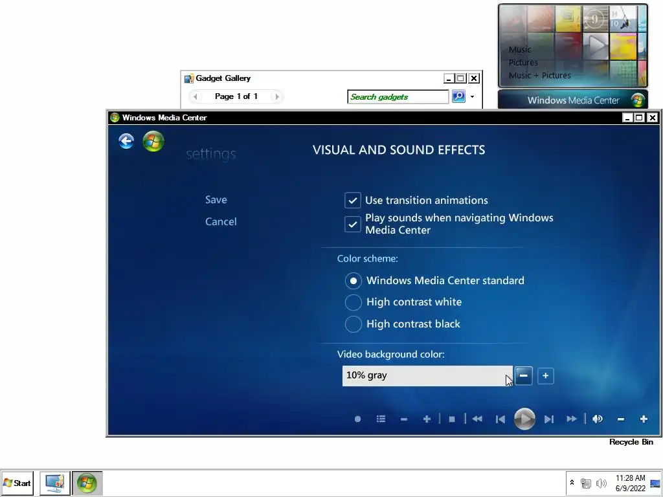
Task: Click the Search gadgets input field
Action: click(398, 97)
